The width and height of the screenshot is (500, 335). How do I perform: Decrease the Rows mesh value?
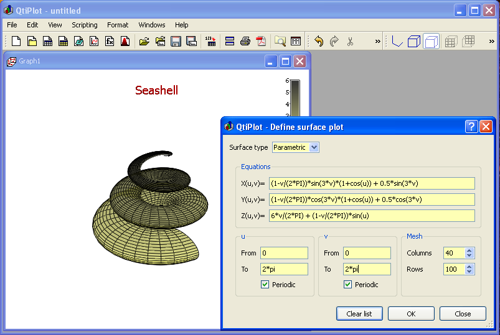click(x=469, y=272)
